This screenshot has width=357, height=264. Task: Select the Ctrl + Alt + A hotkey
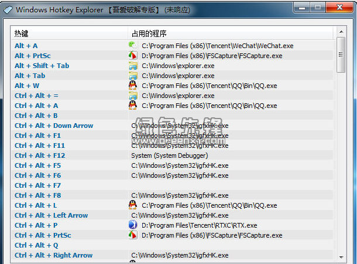(x=36, y=106)
